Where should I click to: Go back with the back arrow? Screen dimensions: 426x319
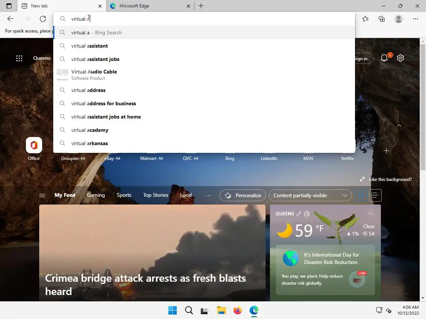coord(10,19)
